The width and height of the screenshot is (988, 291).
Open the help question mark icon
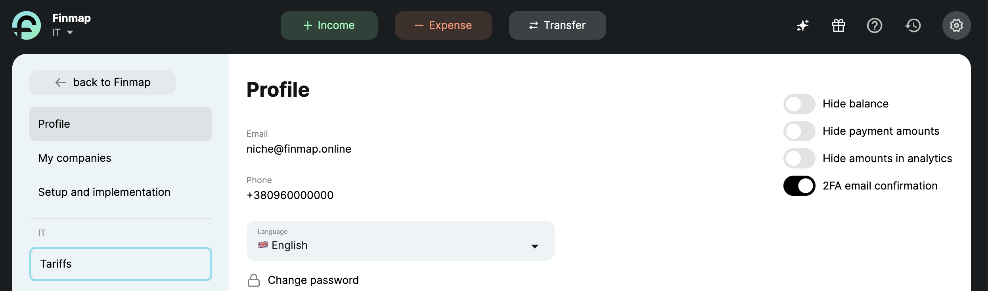pyautogui.click(x=874, y=25)
